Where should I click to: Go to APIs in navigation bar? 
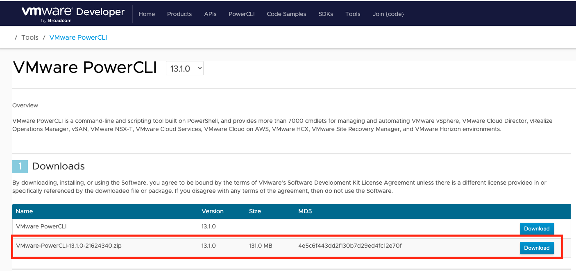pos(210,14)
